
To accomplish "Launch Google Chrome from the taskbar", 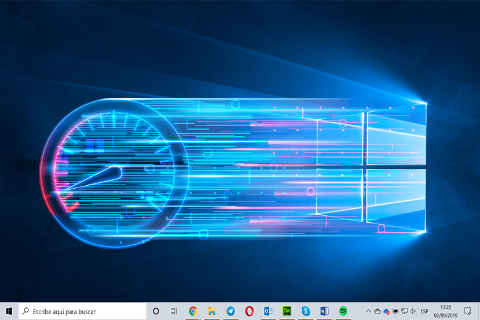I will 193,311.
